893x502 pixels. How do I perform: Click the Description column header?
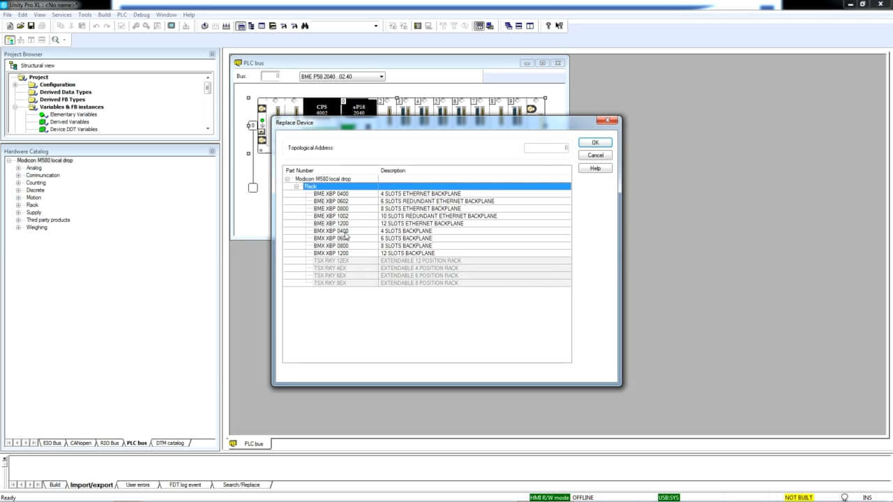point(475,171)
